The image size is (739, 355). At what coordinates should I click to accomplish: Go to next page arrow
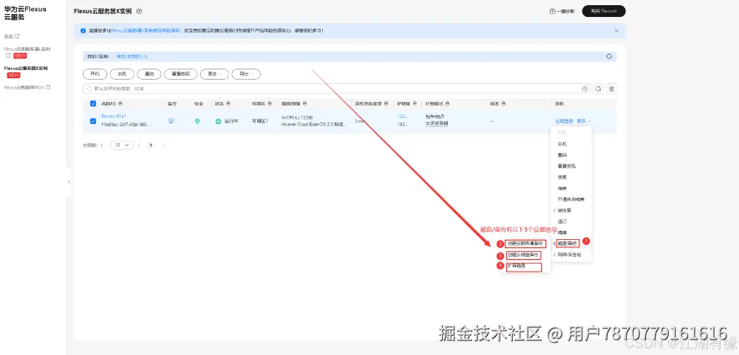(x=163, y=145)
